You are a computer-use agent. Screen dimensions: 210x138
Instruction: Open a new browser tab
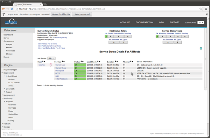[45, 5]
